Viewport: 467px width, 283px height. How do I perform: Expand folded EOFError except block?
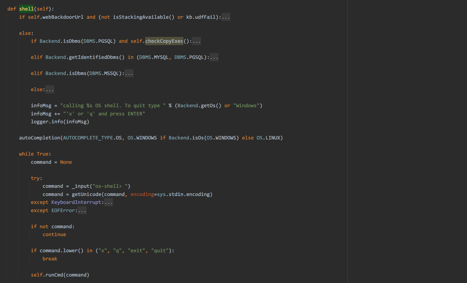(x=82, y=210)
